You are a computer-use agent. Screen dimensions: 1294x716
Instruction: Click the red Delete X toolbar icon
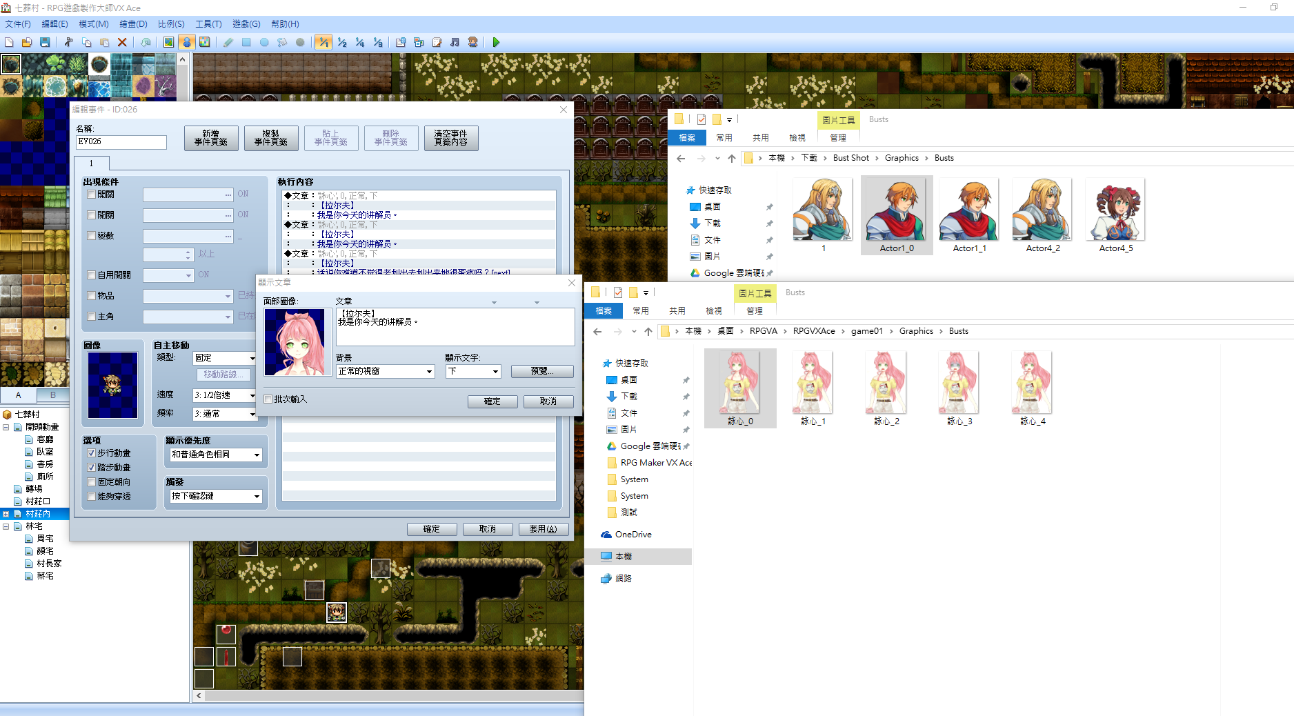click(122, 42)
